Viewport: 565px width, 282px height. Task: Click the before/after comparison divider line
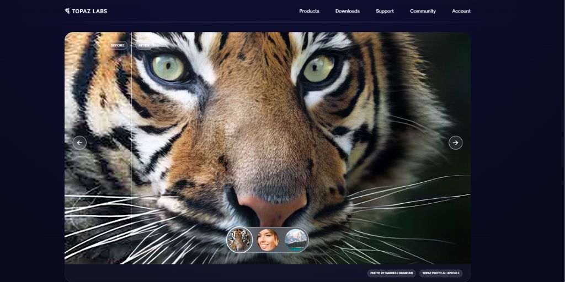point(131,148)
